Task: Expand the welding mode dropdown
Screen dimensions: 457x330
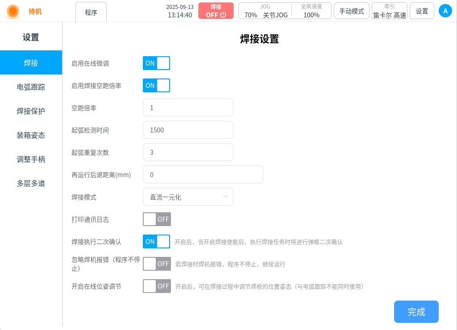Action: (188, 197)
